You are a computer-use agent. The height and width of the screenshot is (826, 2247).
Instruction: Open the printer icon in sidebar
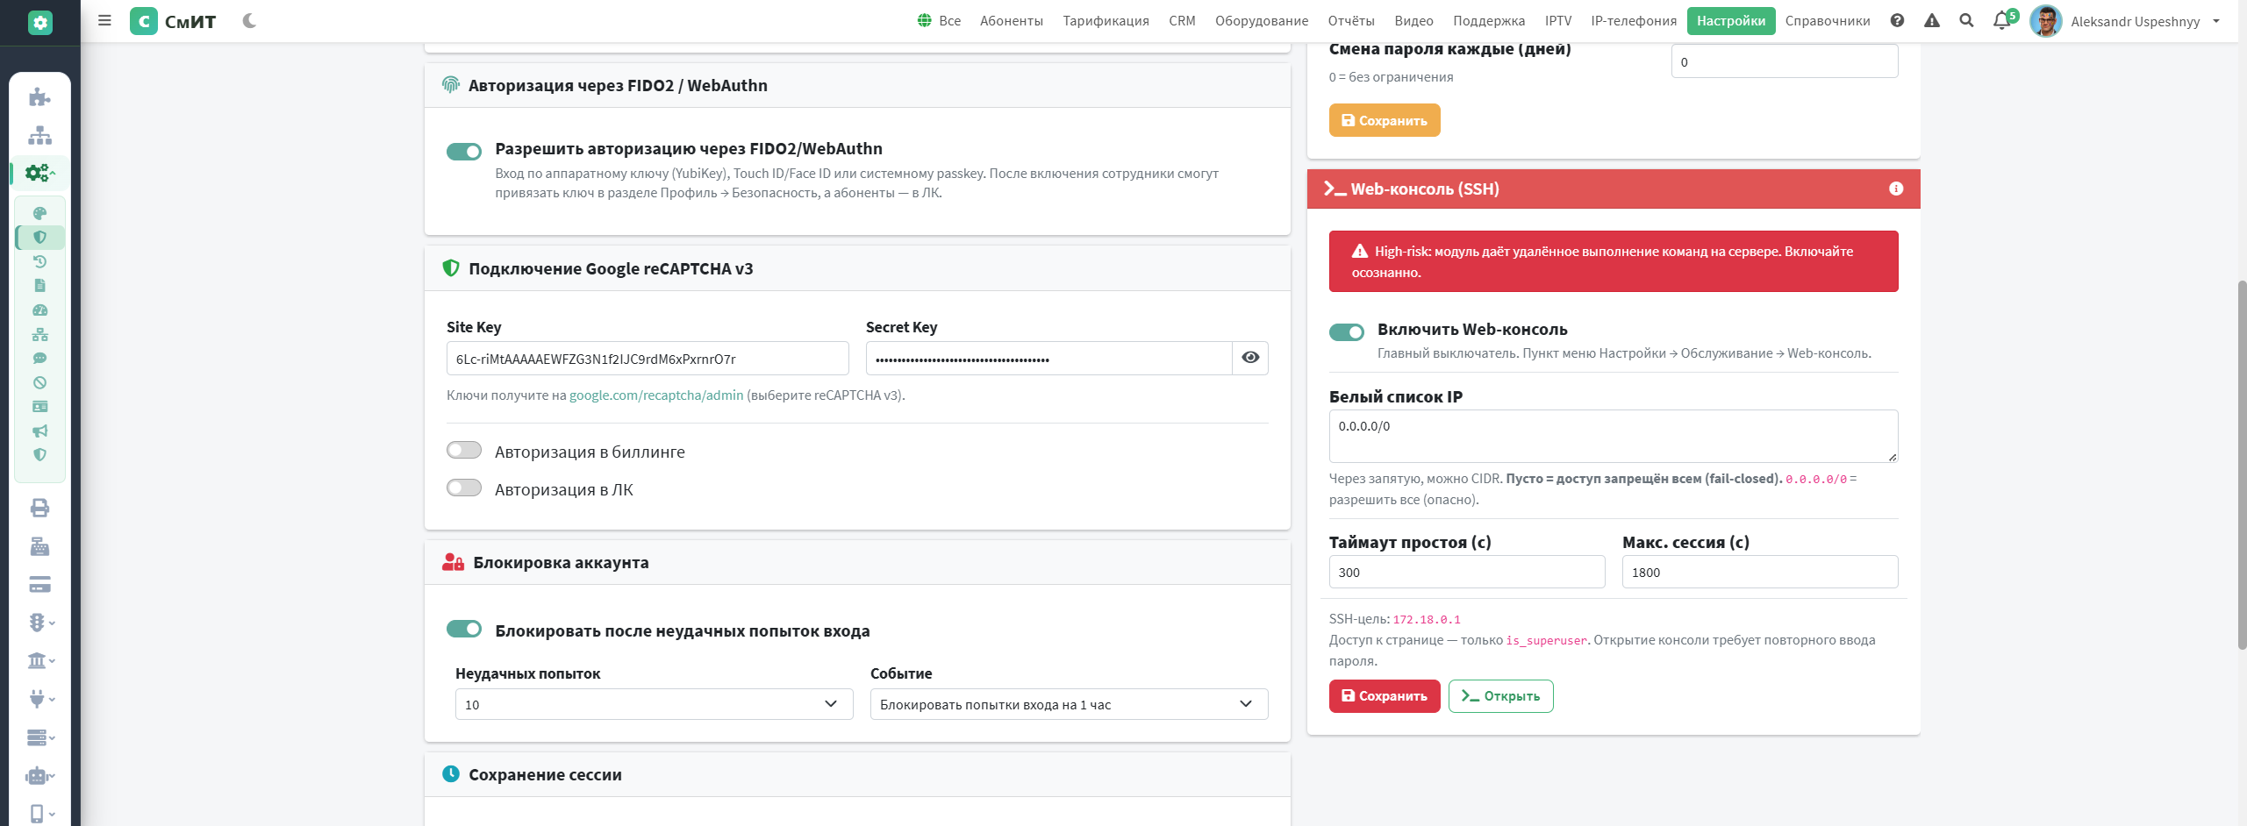pyautogui.click(x=39, y=508)
